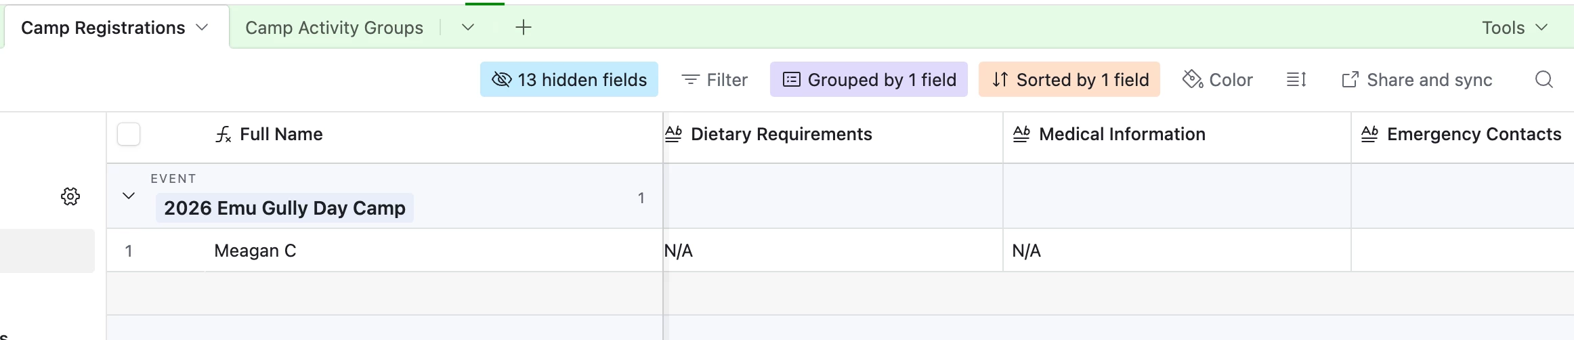Collapse the 2026 Emu Gully Day Camp group
Image resolution: width=1574 pixels, height=340 pixels.
click(129, 196)
